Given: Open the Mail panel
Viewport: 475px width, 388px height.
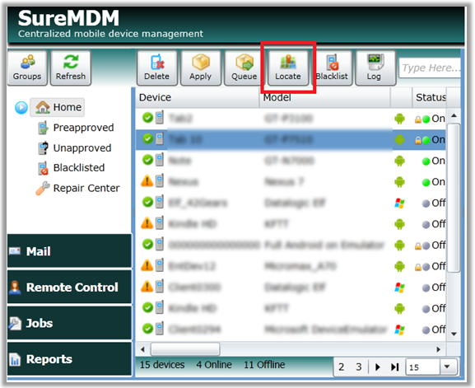Looking at the screenshot, I should [x=70, y=251].
